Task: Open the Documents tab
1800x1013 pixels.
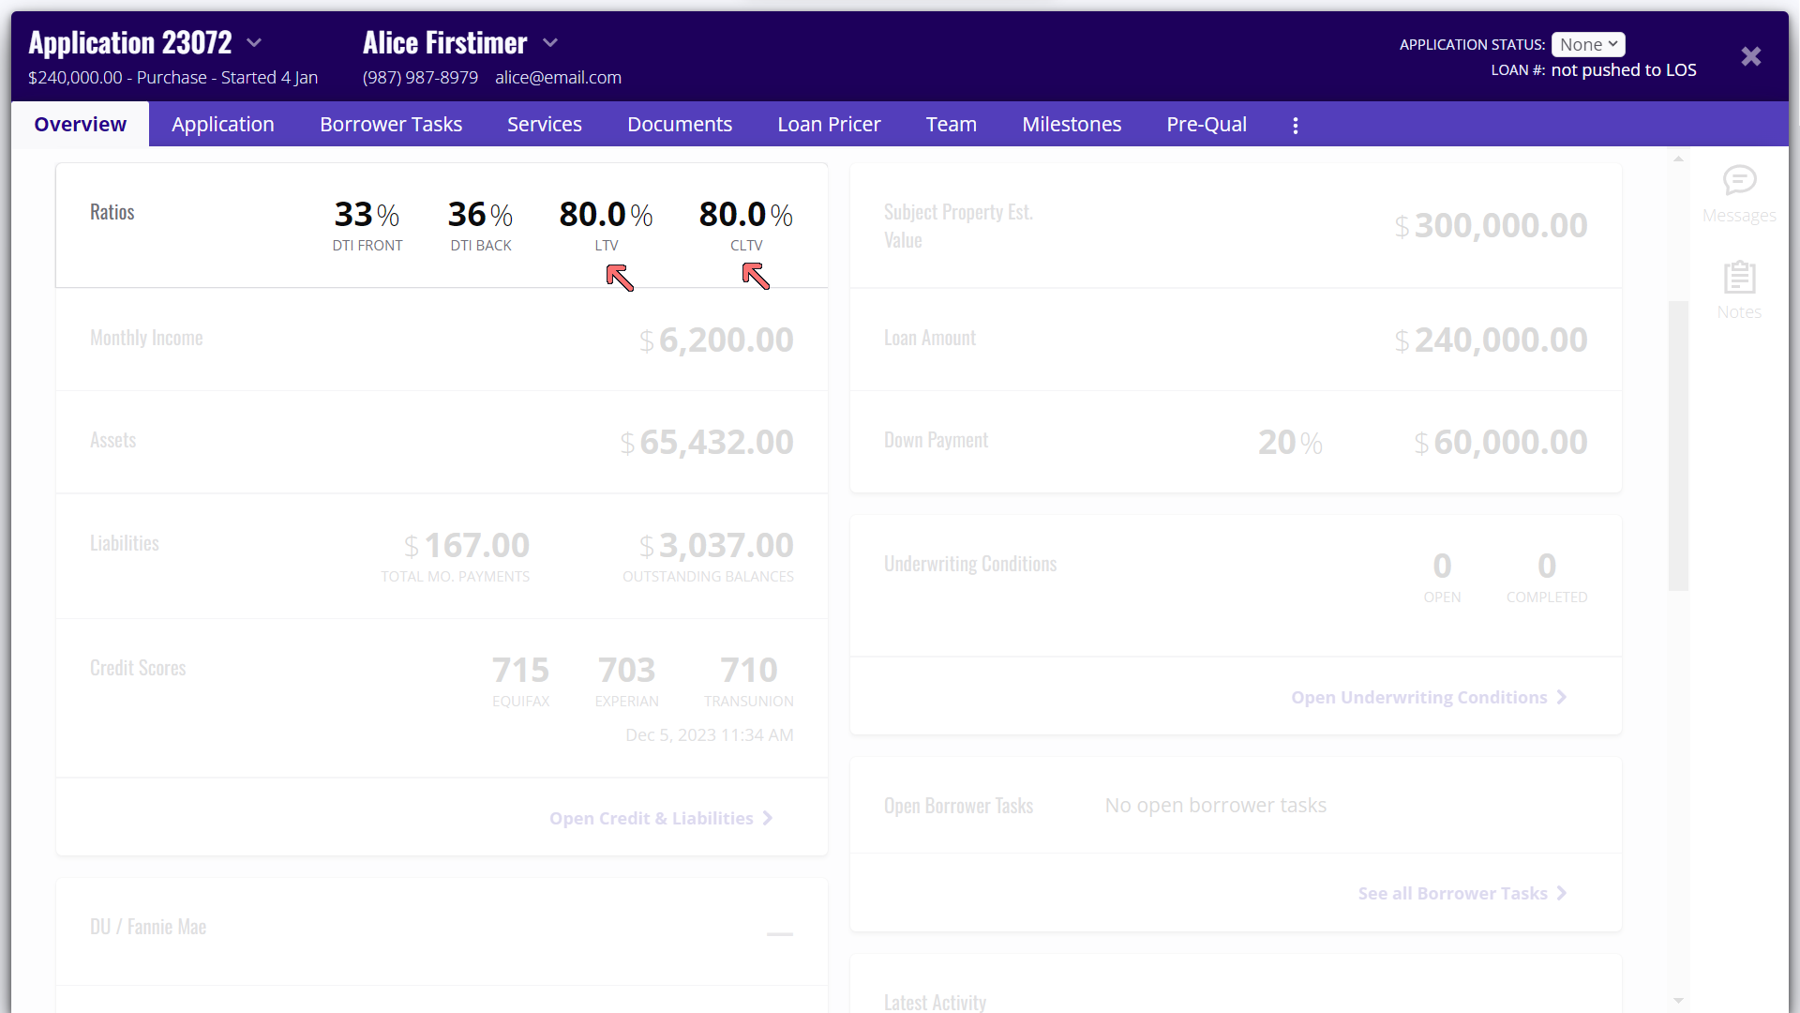Action: point(680,125)
